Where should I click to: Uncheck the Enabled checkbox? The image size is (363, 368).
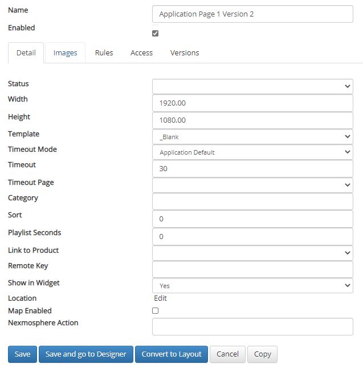tap(155, 33)
